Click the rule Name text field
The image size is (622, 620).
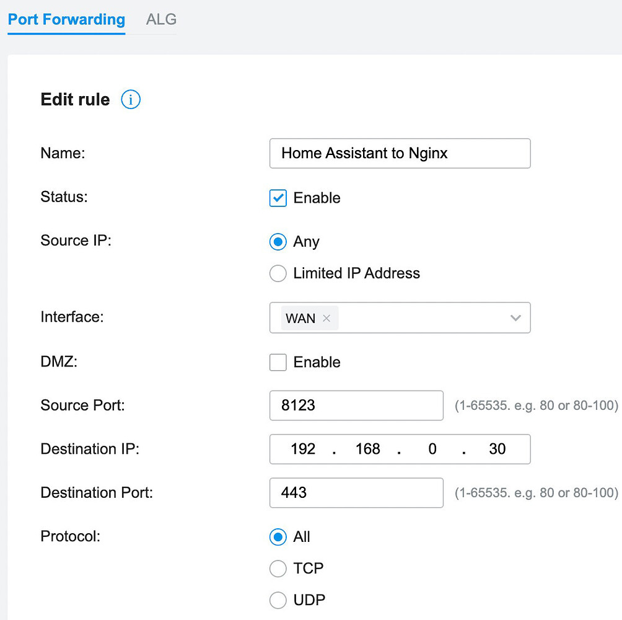click(400, 153)
